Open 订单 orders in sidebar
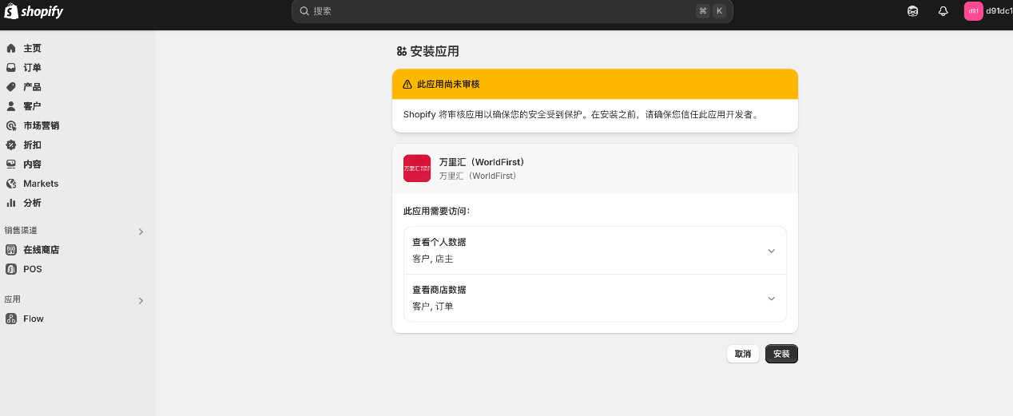Image resolution: width=1013 pixels, height=416 pixels. (32, 68)
